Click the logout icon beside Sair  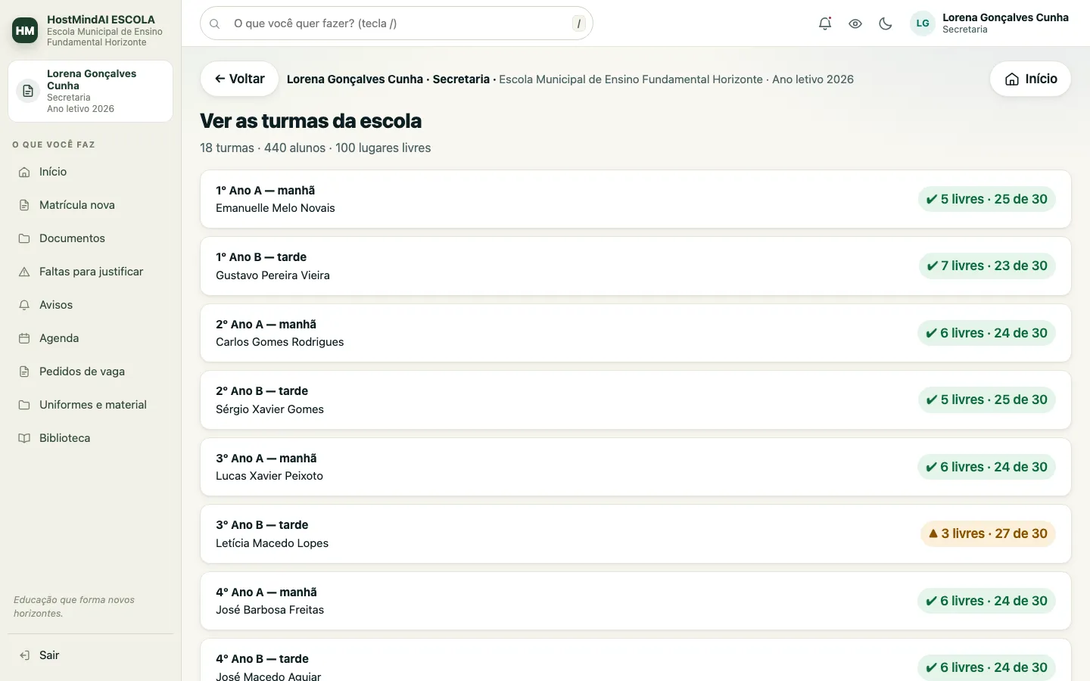pos(24,655)
